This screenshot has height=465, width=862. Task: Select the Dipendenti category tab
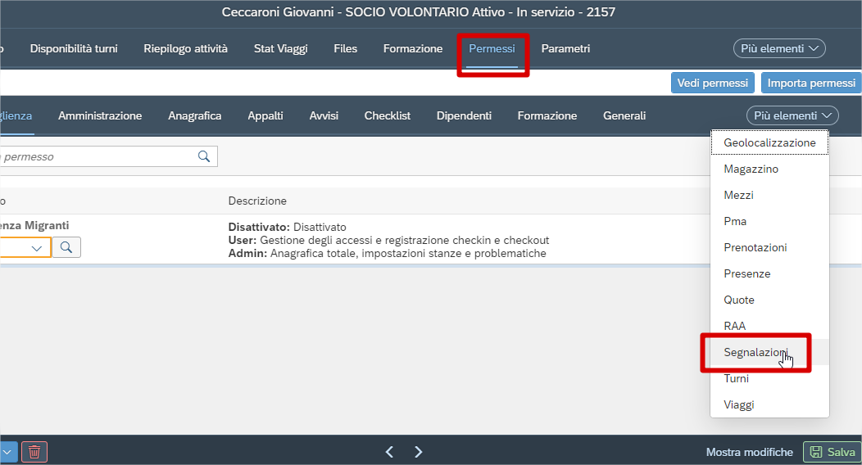click(x=464, y=115)
